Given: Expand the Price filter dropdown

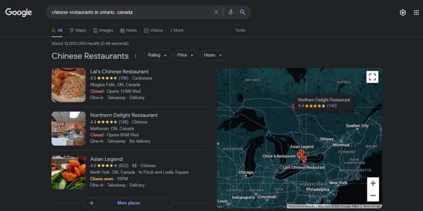Looking at the screenshot, I should click(x=186, y=55).
